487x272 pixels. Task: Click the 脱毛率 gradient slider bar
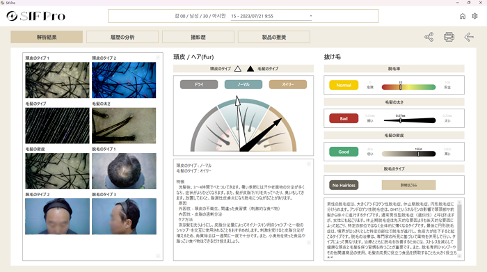(408, 87)
